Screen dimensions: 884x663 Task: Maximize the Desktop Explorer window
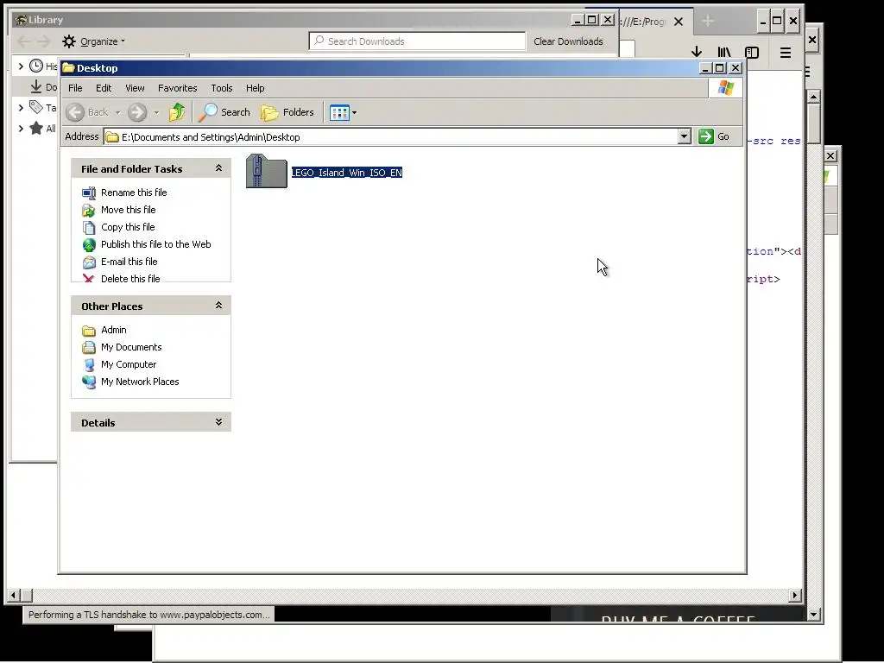720,67
